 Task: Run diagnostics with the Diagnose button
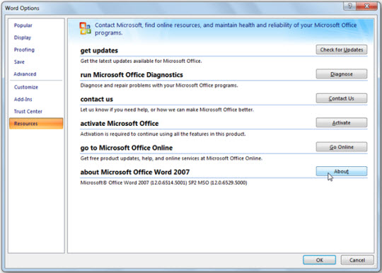click(342, 74)
